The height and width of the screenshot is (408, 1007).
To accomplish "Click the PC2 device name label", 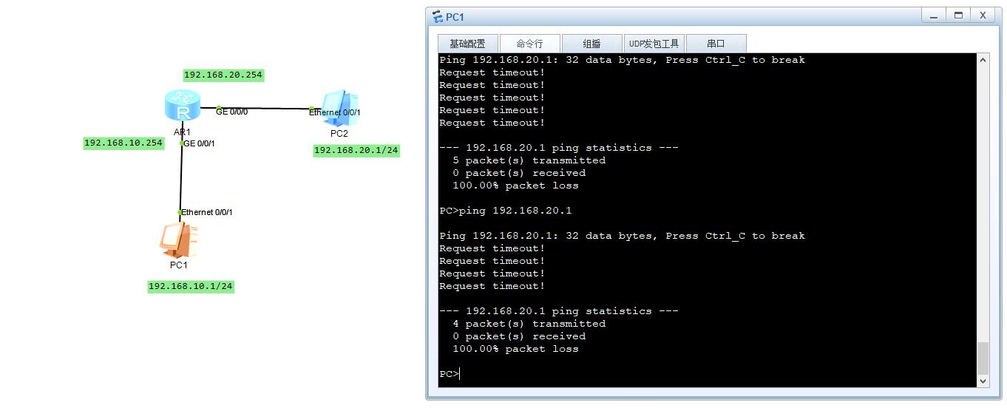I will tap(339, 134).
